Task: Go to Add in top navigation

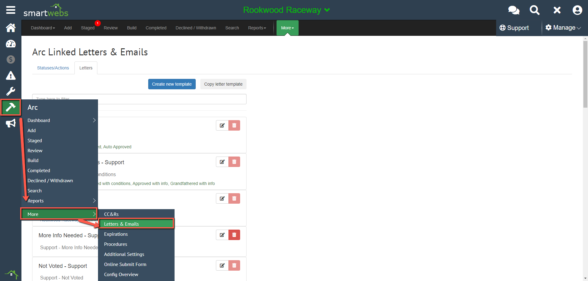Action: click(x=68, y=28)
